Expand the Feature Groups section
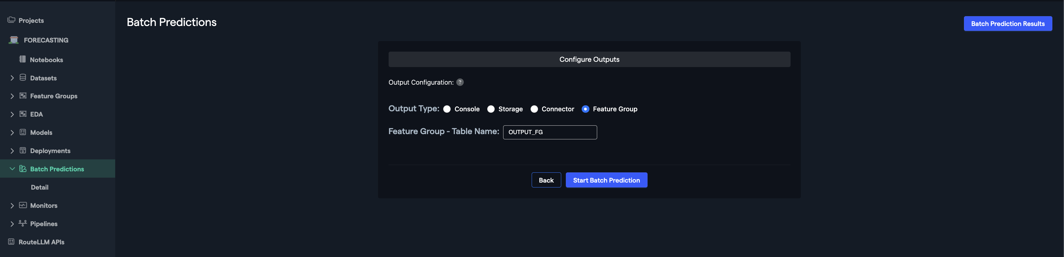 tap(12, 96)
